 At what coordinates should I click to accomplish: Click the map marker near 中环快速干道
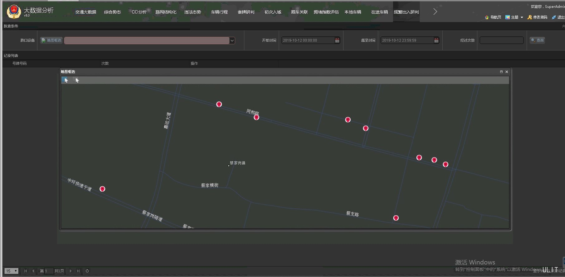[102, 189]
